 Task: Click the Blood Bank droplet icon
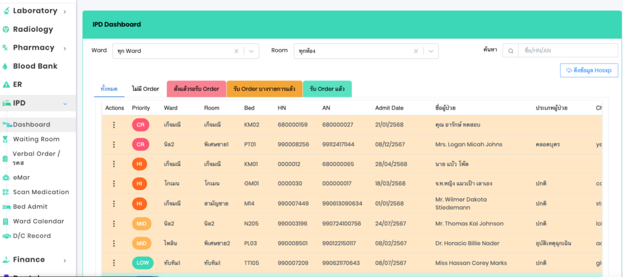(x=5, y=66)
